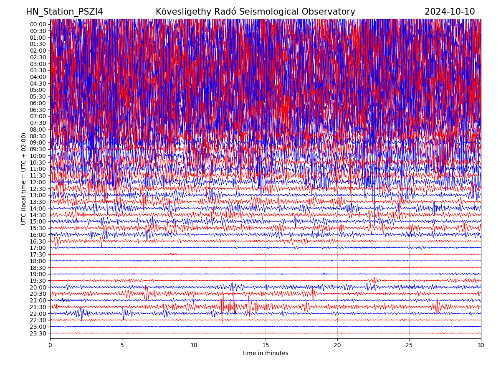Click the 10 tick on the minutes axis
The width and height of the screenshot is (501, 376).
[194, 345]
